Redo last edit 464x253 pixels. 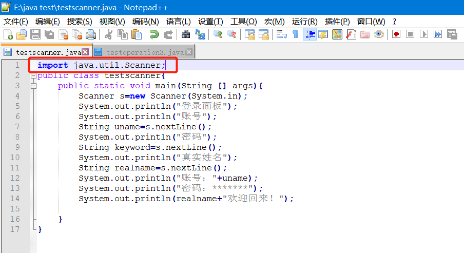168,34
